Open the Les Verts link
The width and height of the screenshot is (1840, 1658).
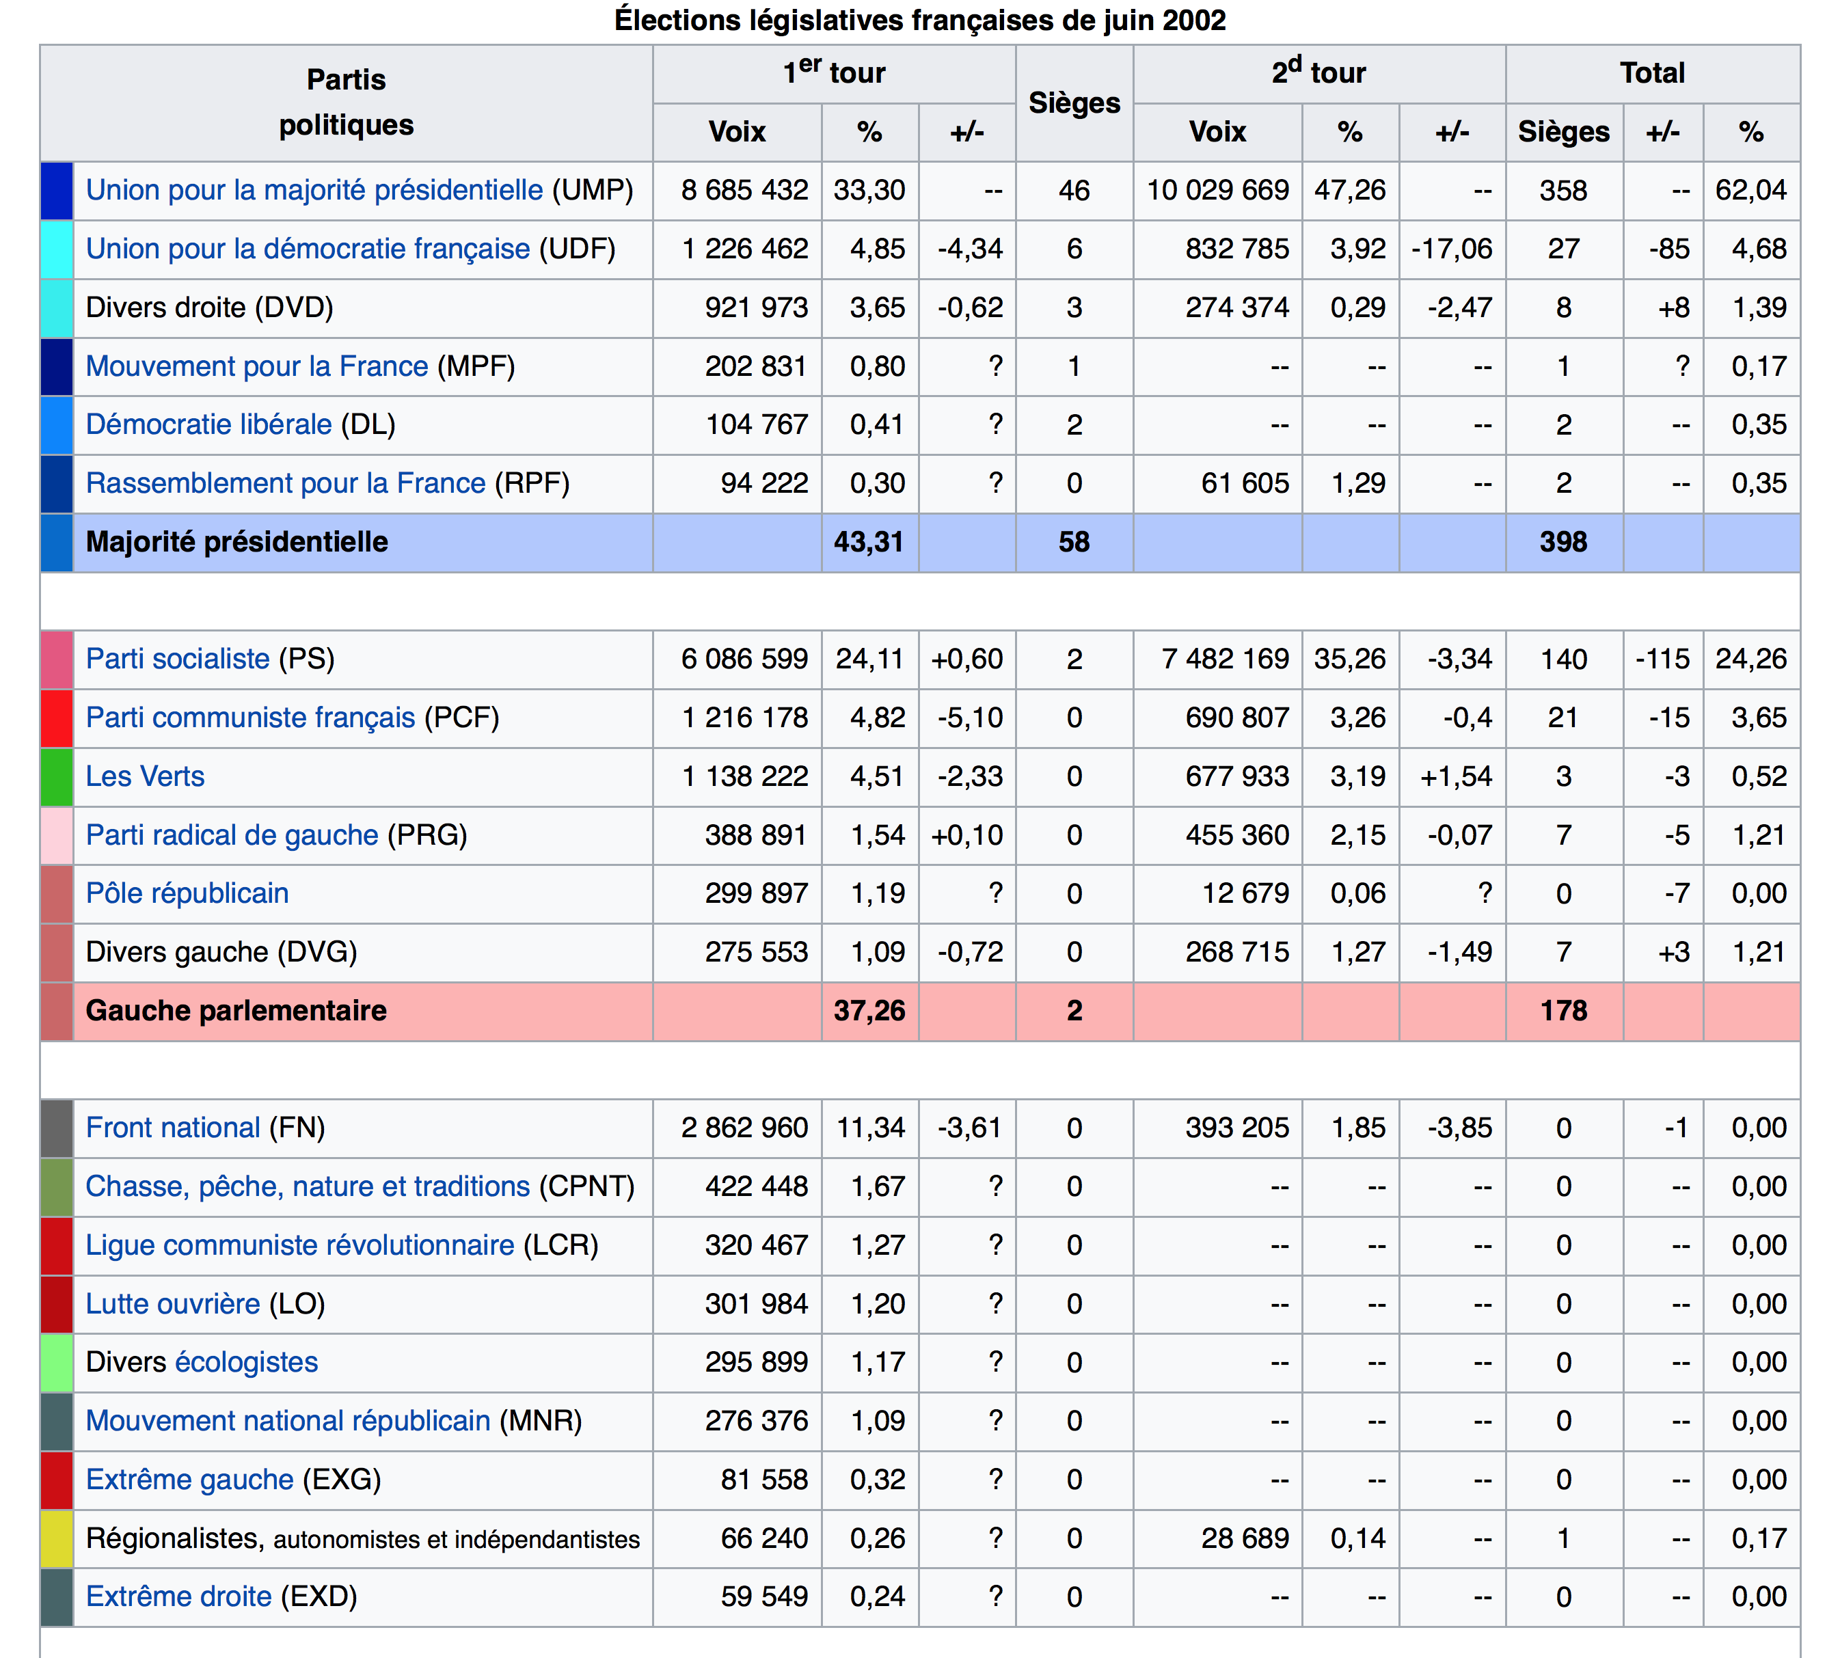click(145, 776)
